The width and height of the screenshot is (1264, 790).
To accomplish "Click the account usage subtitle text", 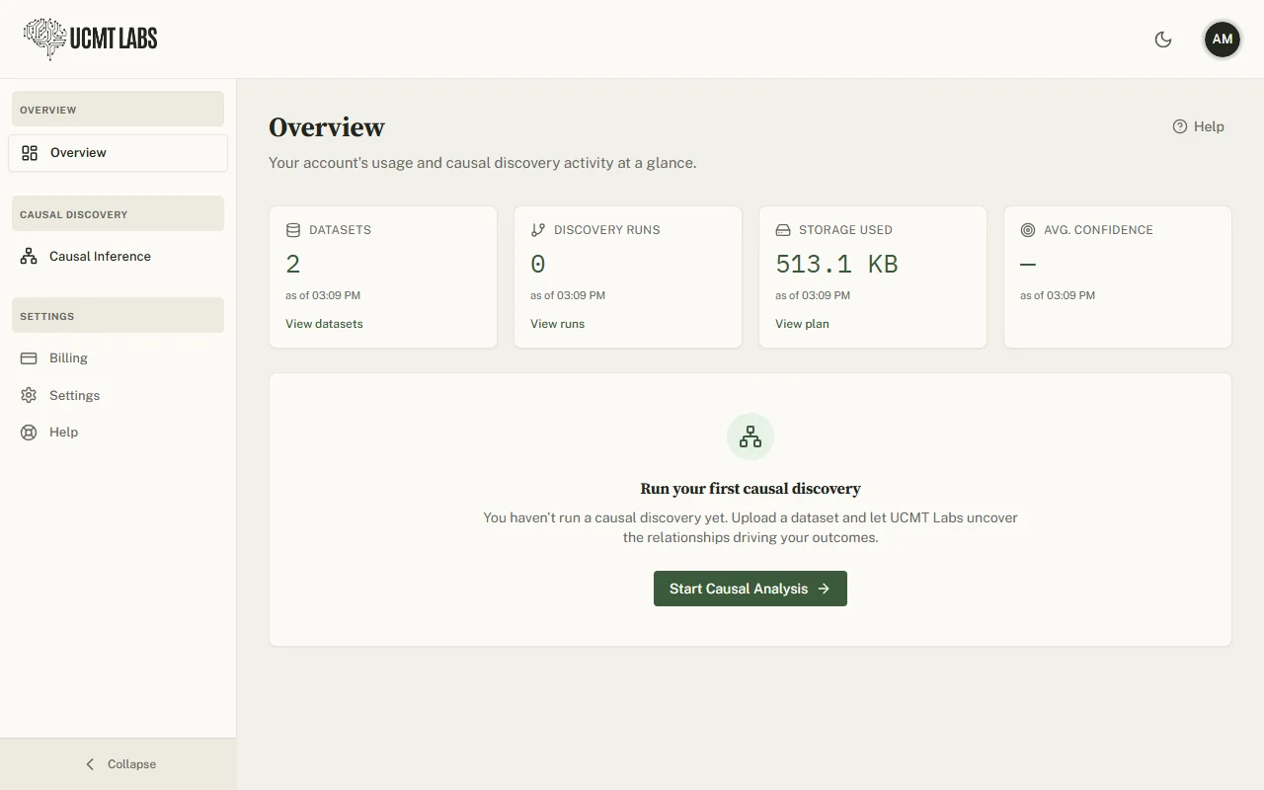I will (483, 163).
